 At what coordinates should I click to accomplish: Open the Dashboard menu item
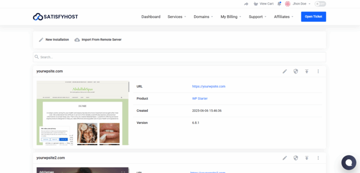(151, 17)
